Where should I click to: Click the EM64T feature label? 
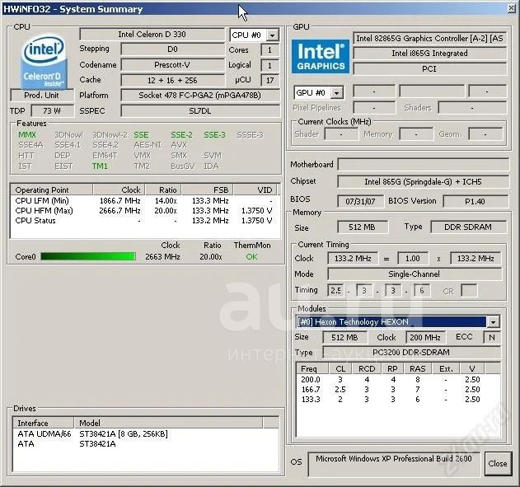click(x=105, y=156)
